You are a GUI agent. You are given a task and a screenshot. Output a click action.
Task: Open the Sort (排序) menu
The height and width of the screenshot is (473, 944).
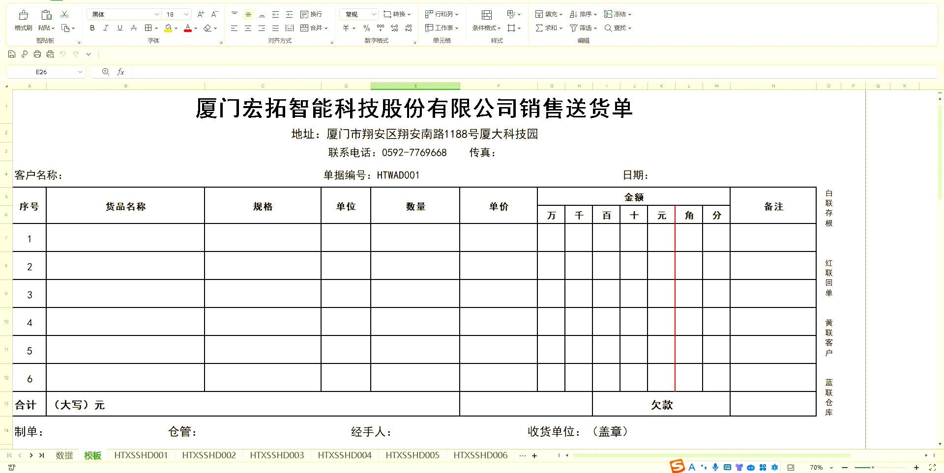583,14
